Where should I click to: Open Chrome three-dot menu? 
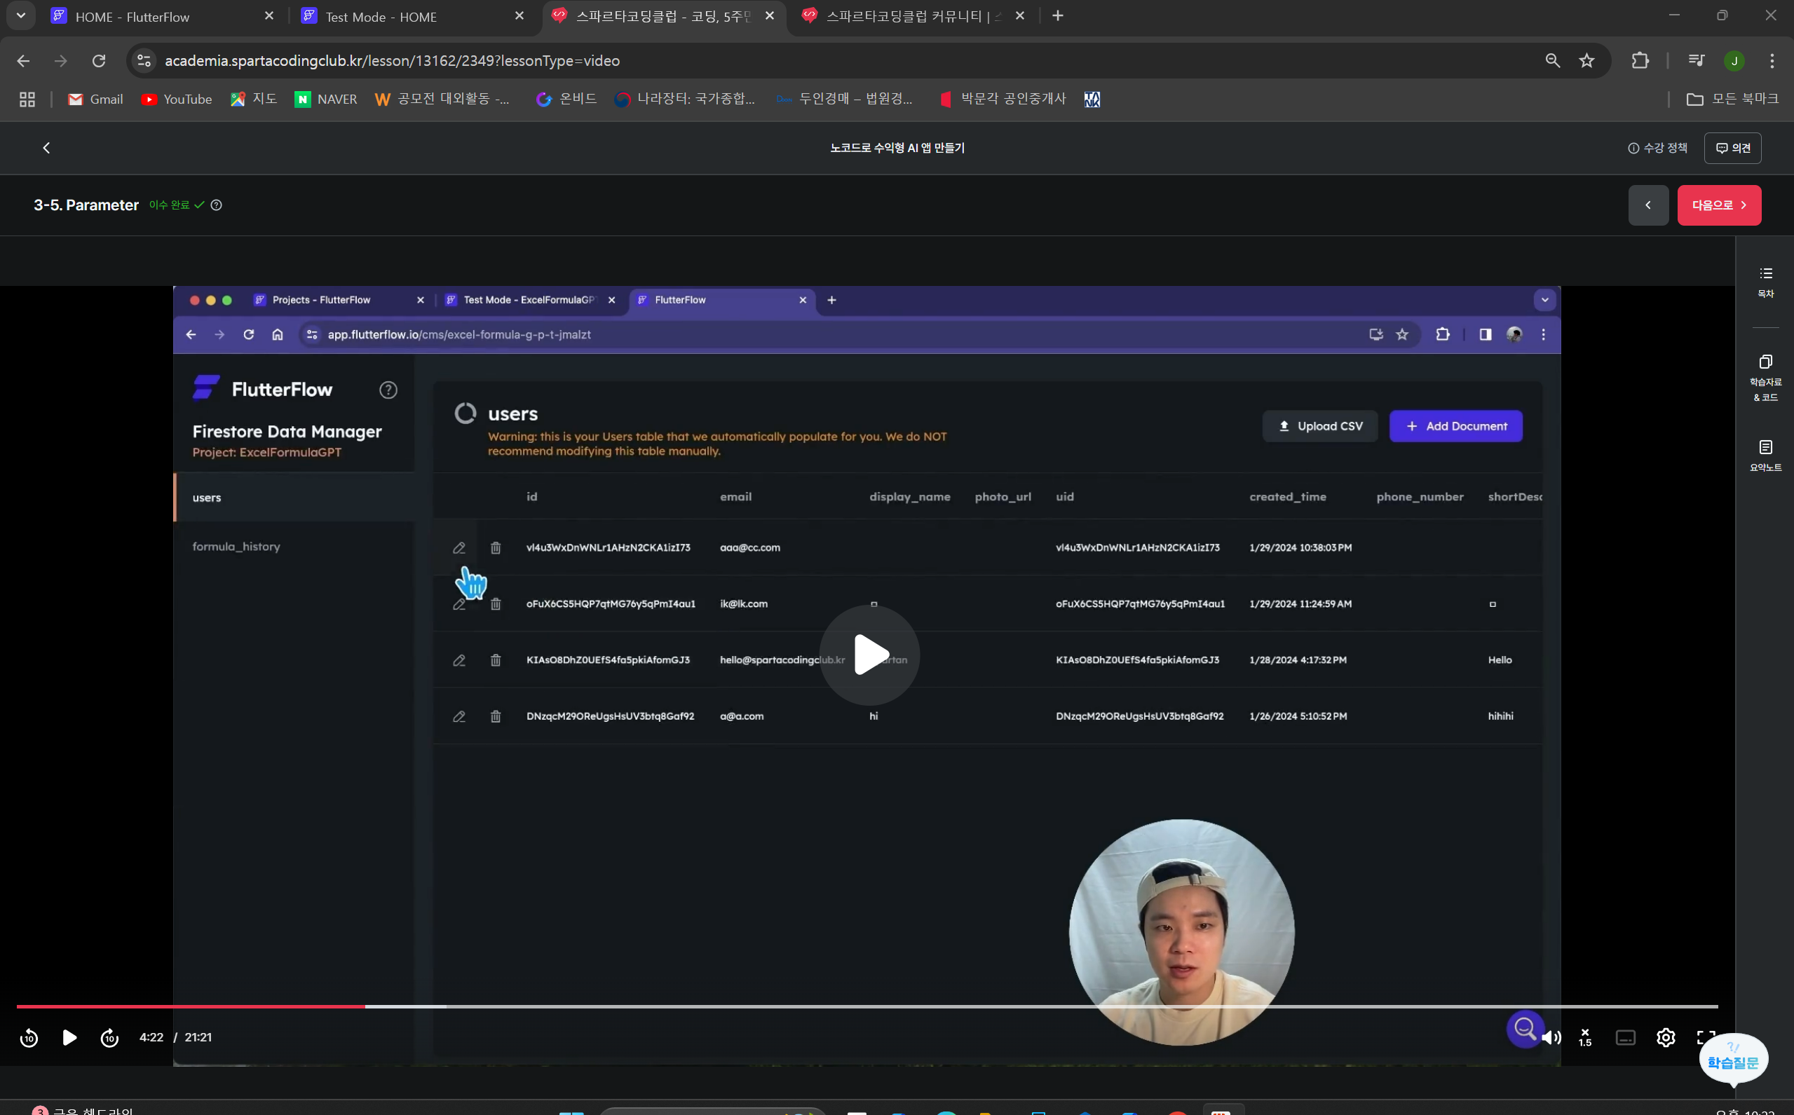[1772, 60]
